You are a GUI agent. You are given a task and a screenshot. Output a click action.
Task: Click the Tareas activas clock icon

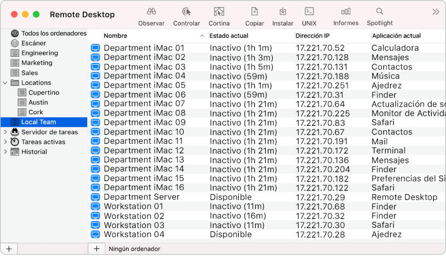(14, 142)
